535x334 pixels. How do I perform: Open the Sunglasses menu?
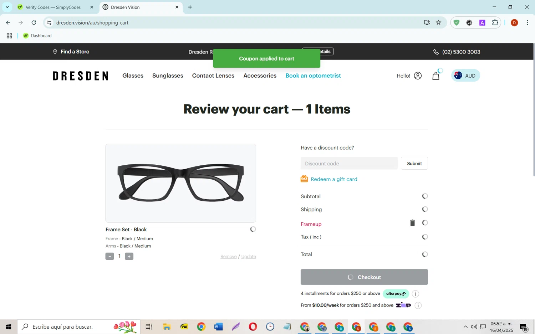coord(168,76)
